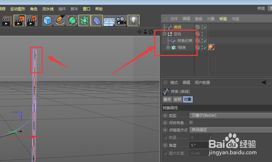This screenshot has height=162, width=272.
Task: Click the Render View clapperboard icon
Action: [x=7, y=20]
